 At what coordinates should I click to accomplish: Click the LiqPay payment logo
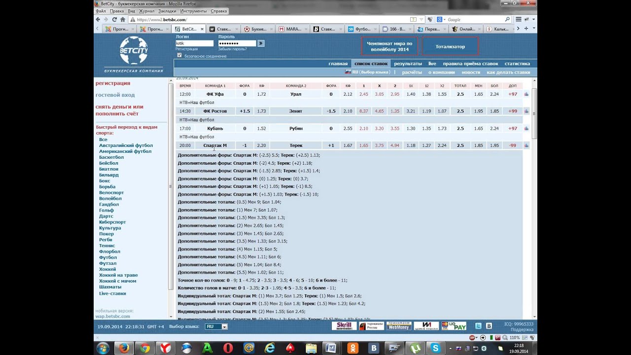tap(454, 326)
